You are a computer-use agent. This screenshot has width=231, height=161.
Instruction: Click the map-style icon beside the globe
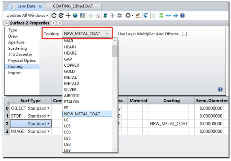pyautogui.click(x=82, y=16)
